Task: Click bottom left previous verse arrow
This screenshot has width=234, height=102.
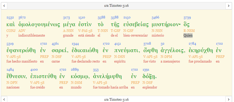Action: (4, 99)
